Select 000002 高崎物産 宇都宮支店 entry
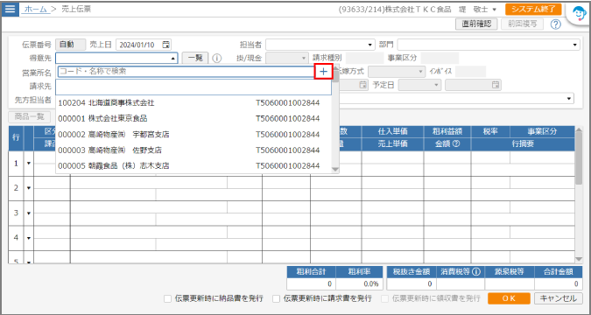Image resolution: width=591 pixels, height=315 pixels. 193,135
